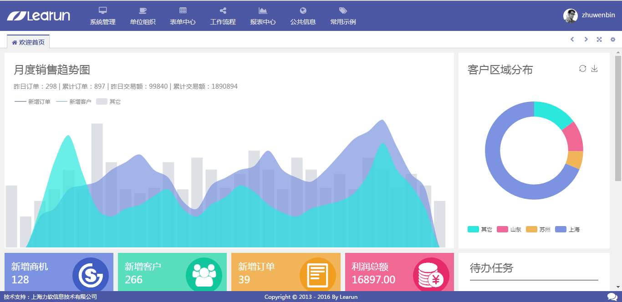Open the 报表中心 chart icon menu

pos(263,16)
